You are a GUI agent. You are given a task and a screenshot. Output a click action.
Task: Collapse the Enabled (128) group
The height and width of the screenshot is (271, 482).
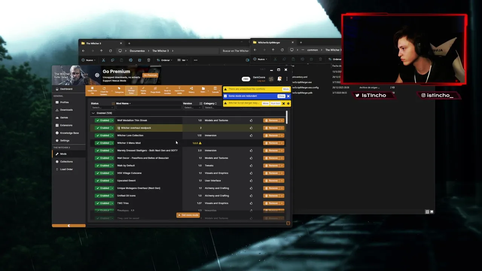click(x=93, y=113)
